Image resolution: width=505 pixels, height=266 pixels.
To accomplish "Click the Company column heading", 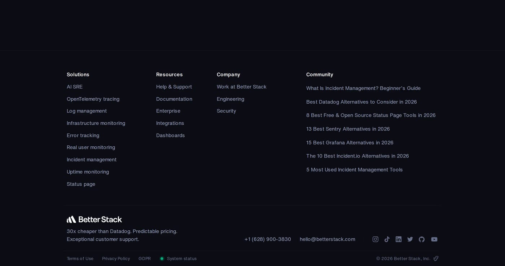I will click(228, 75).
